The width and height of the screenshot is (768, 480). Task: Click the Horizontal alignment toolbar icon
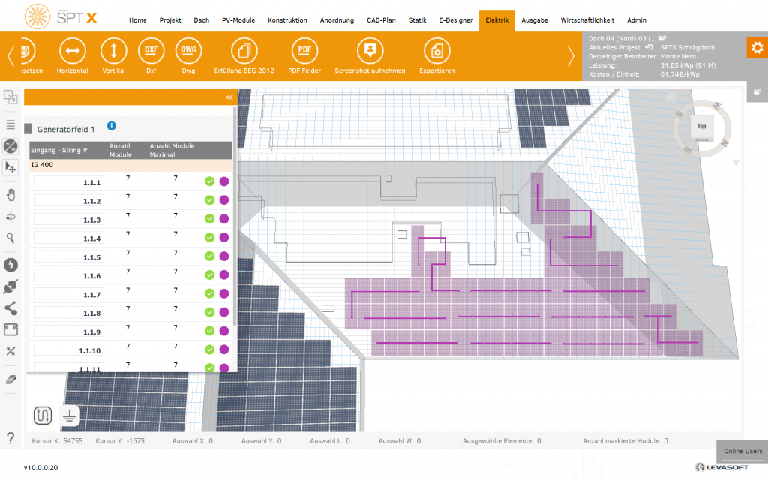72,51
